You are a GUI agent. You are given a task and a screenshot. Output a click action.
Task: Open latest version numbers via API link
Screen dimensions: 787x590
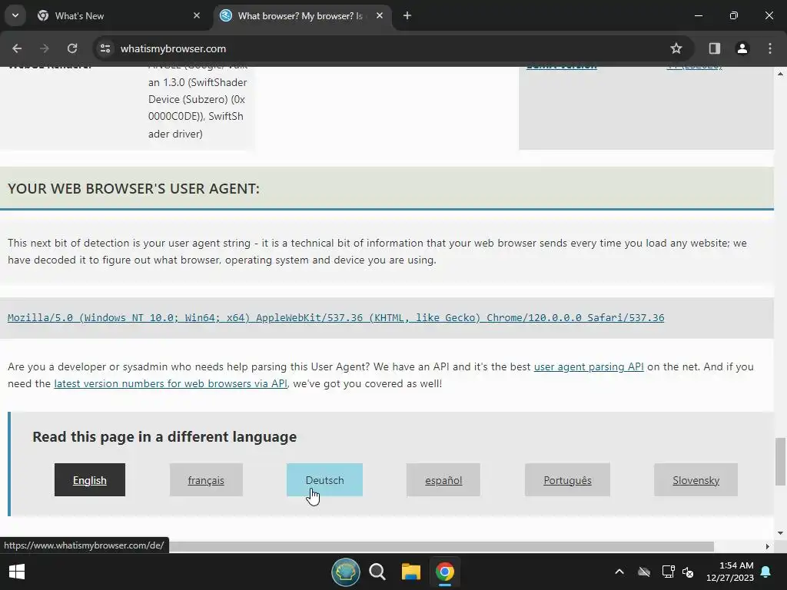171,384
